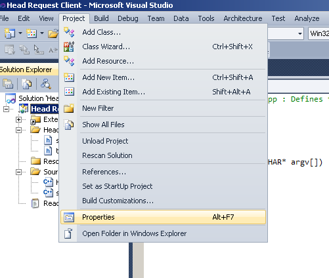Screen dimensions: 329x278
Task: Click the Add Class wizard icon
Action: coord(69,32)
